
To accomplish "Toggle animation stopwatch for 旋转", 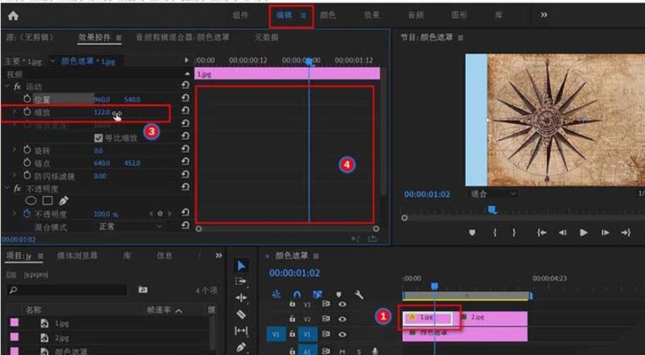I will point(27,150).
